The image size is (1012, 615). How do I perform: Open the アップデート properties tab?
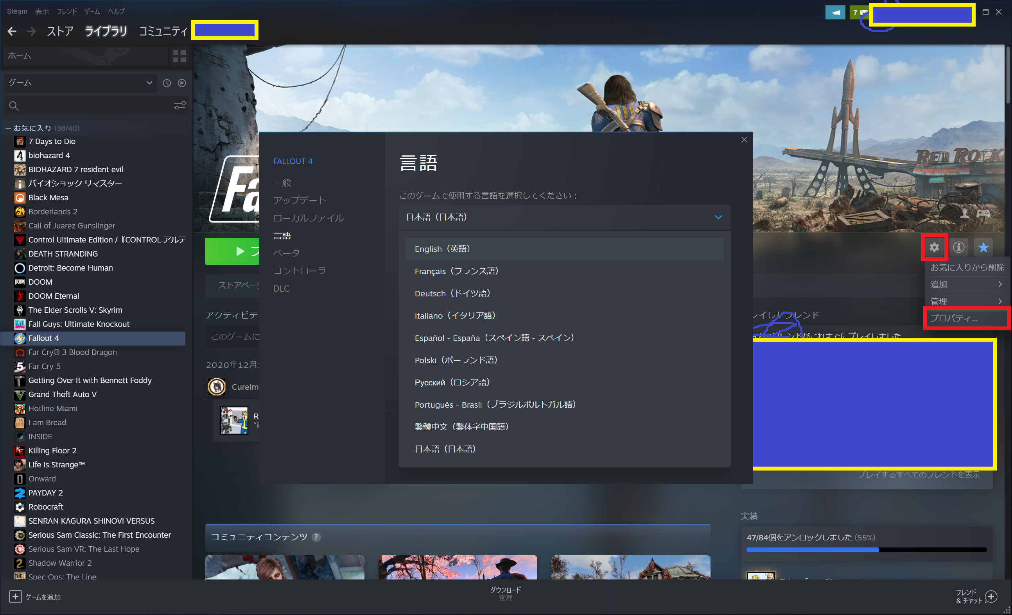click(300, 200)
